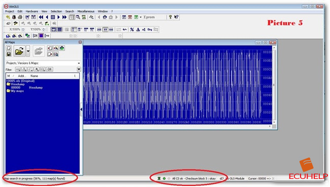Click the Name column header
Image resolution: width=330 pixels, height=187 pixels.
pyautogui.click(x=35, y=76)
